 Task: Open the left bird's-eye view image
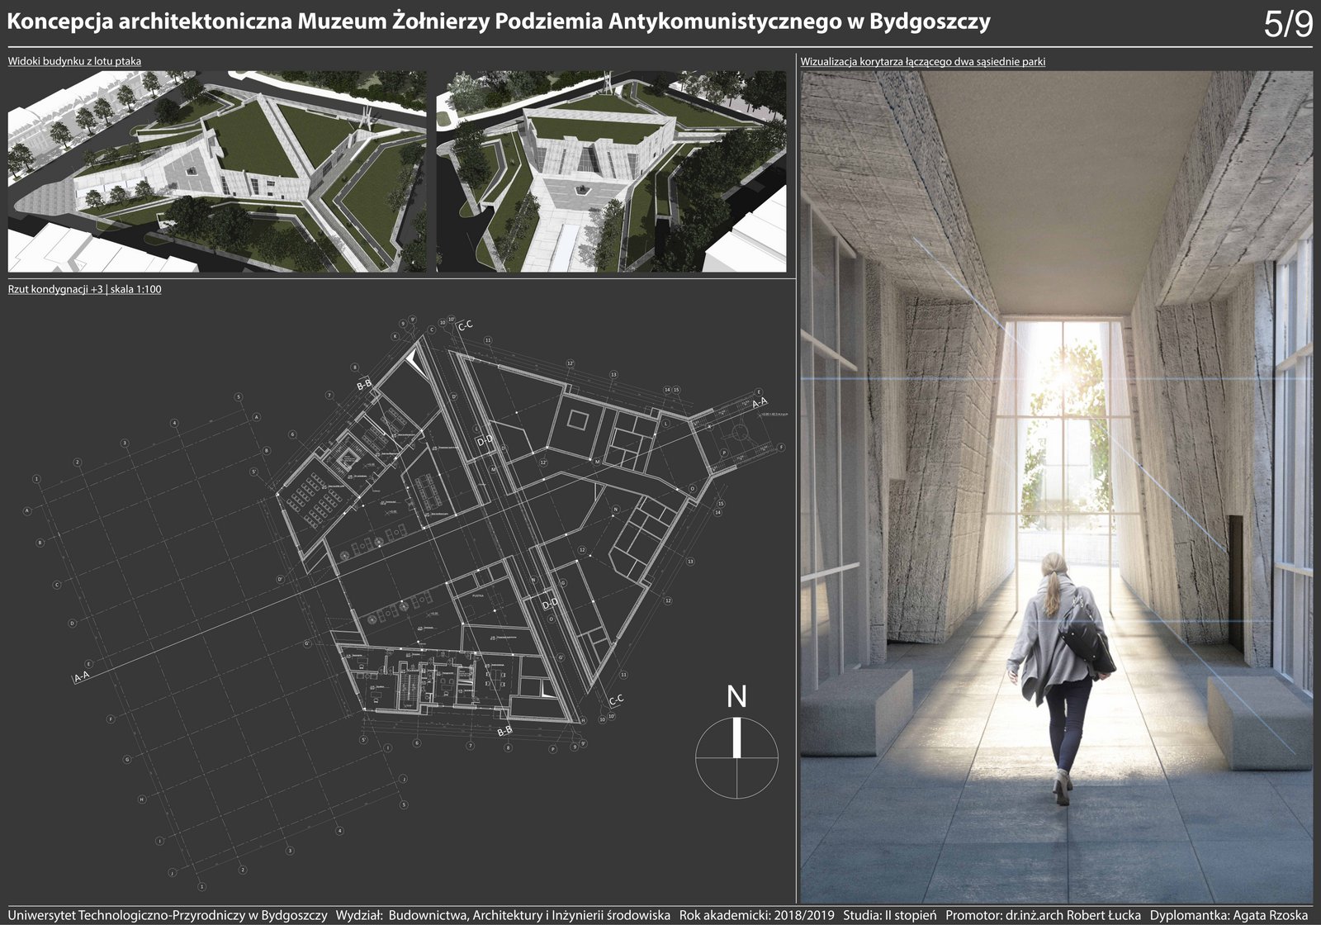point(217,171)
